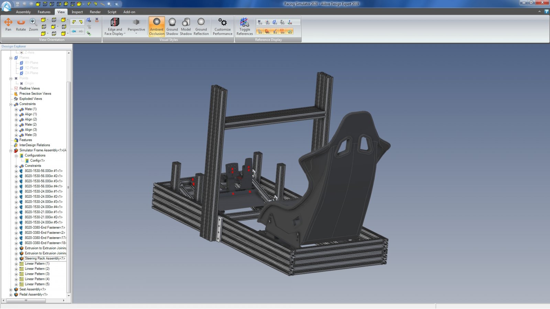Open the Render ribbon tab
The width and height of the screenshot is (550, 309).
[x=95, y=12]
